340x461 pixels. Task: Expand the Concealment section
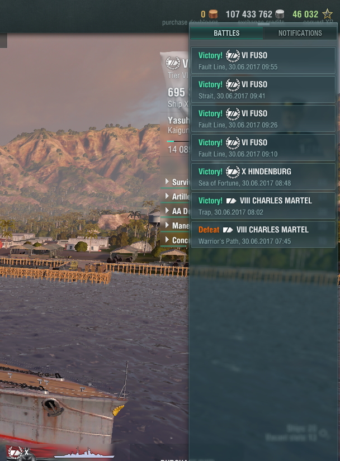tap(176, 240)
